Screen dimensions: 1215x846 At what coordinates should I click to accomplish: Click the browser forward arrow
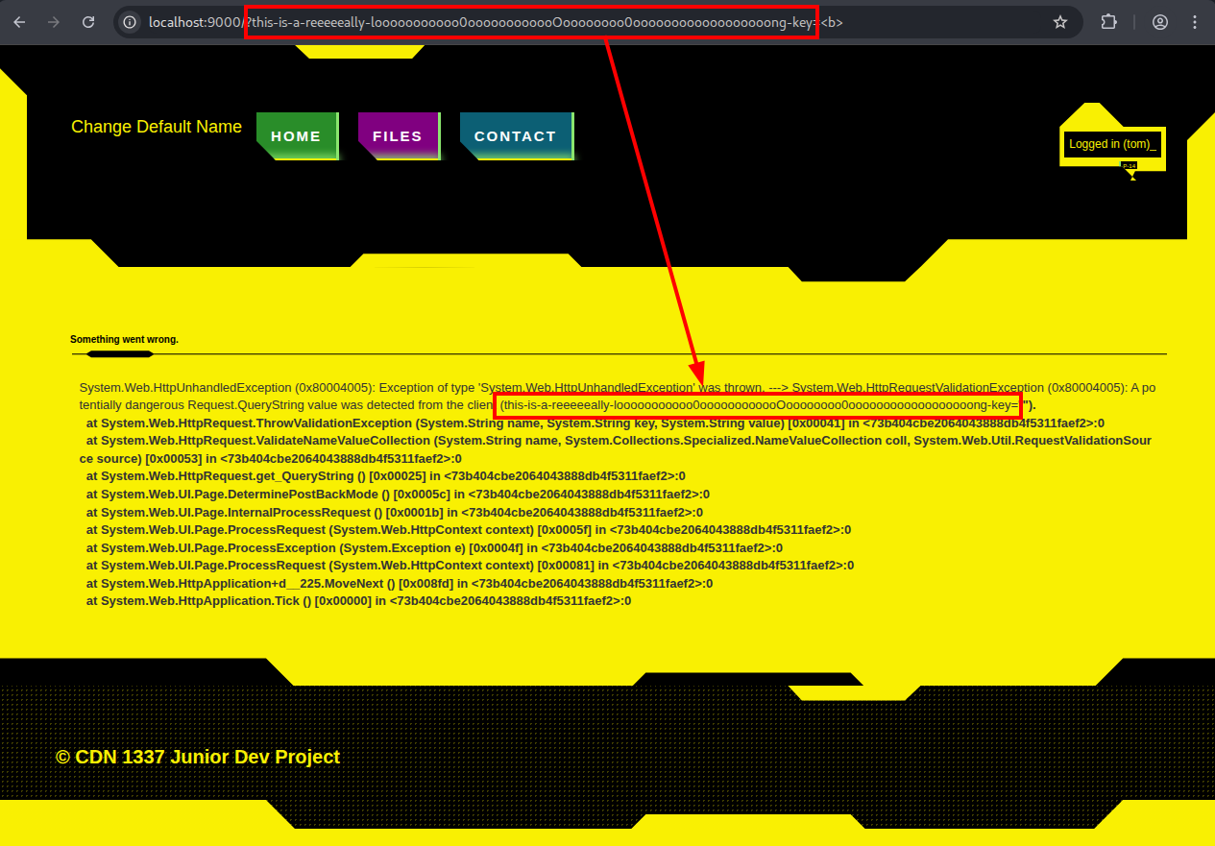coord(54,21)
